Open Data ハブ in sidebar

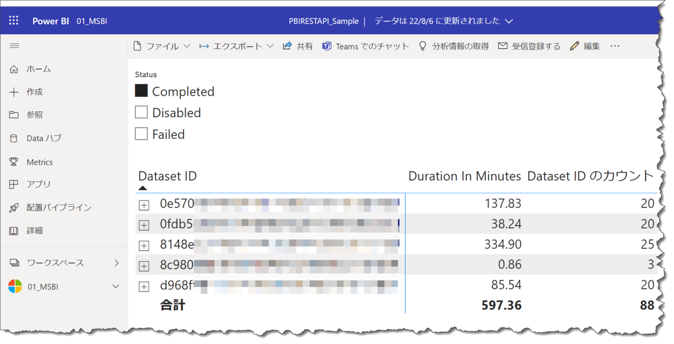44,138
